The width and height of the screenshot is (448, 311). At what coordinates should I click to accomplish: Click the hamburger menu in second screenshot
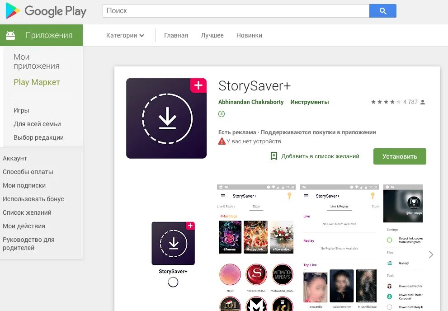pyautogui.click(x=307, y=196)
